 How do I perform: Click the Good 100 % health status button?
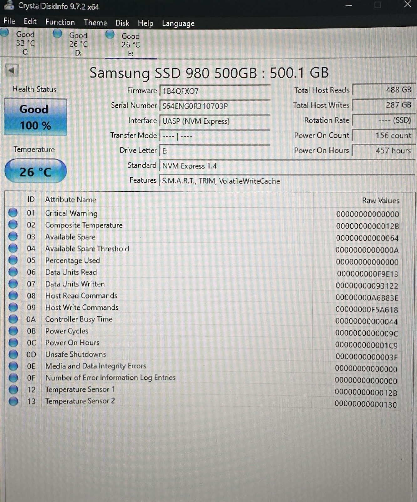[35, 117]
